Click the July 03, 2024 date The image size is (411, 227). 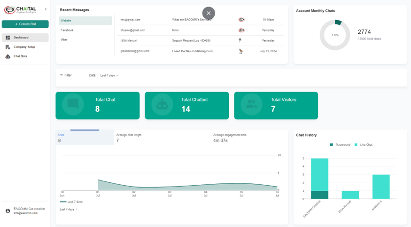click(268, 51)
